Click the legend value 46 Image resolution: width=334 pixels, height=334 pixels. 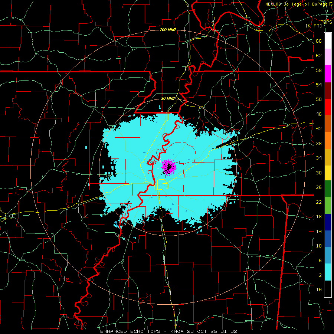pyautogui.click(x=319, y=114)
